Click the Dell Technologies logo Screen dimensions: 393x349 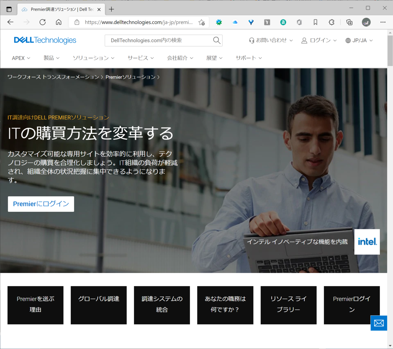[x=45, y=40]
